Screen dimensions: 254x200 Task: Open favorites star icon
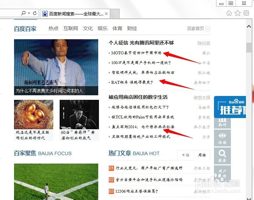238,13
